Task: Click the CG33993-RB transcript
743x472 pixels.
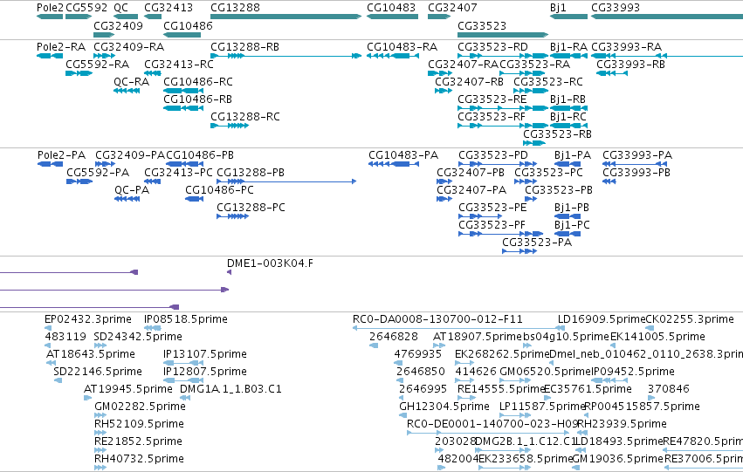Action: 612,73
